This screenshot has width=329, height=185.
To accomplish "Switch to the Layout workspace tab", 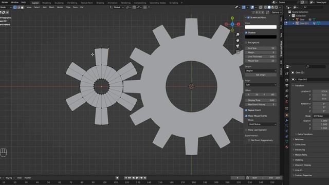I will pos(35,3).
